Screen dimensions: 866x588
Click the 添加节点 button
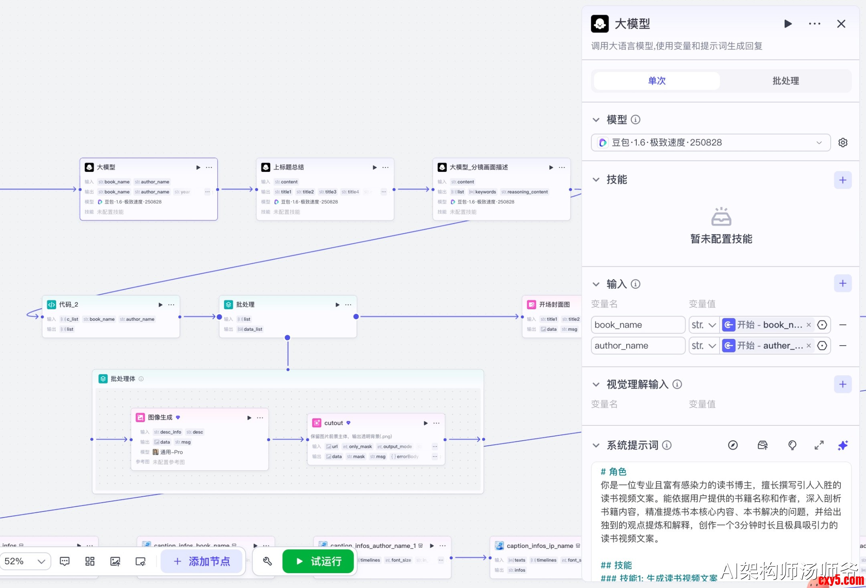coord(202,561)
